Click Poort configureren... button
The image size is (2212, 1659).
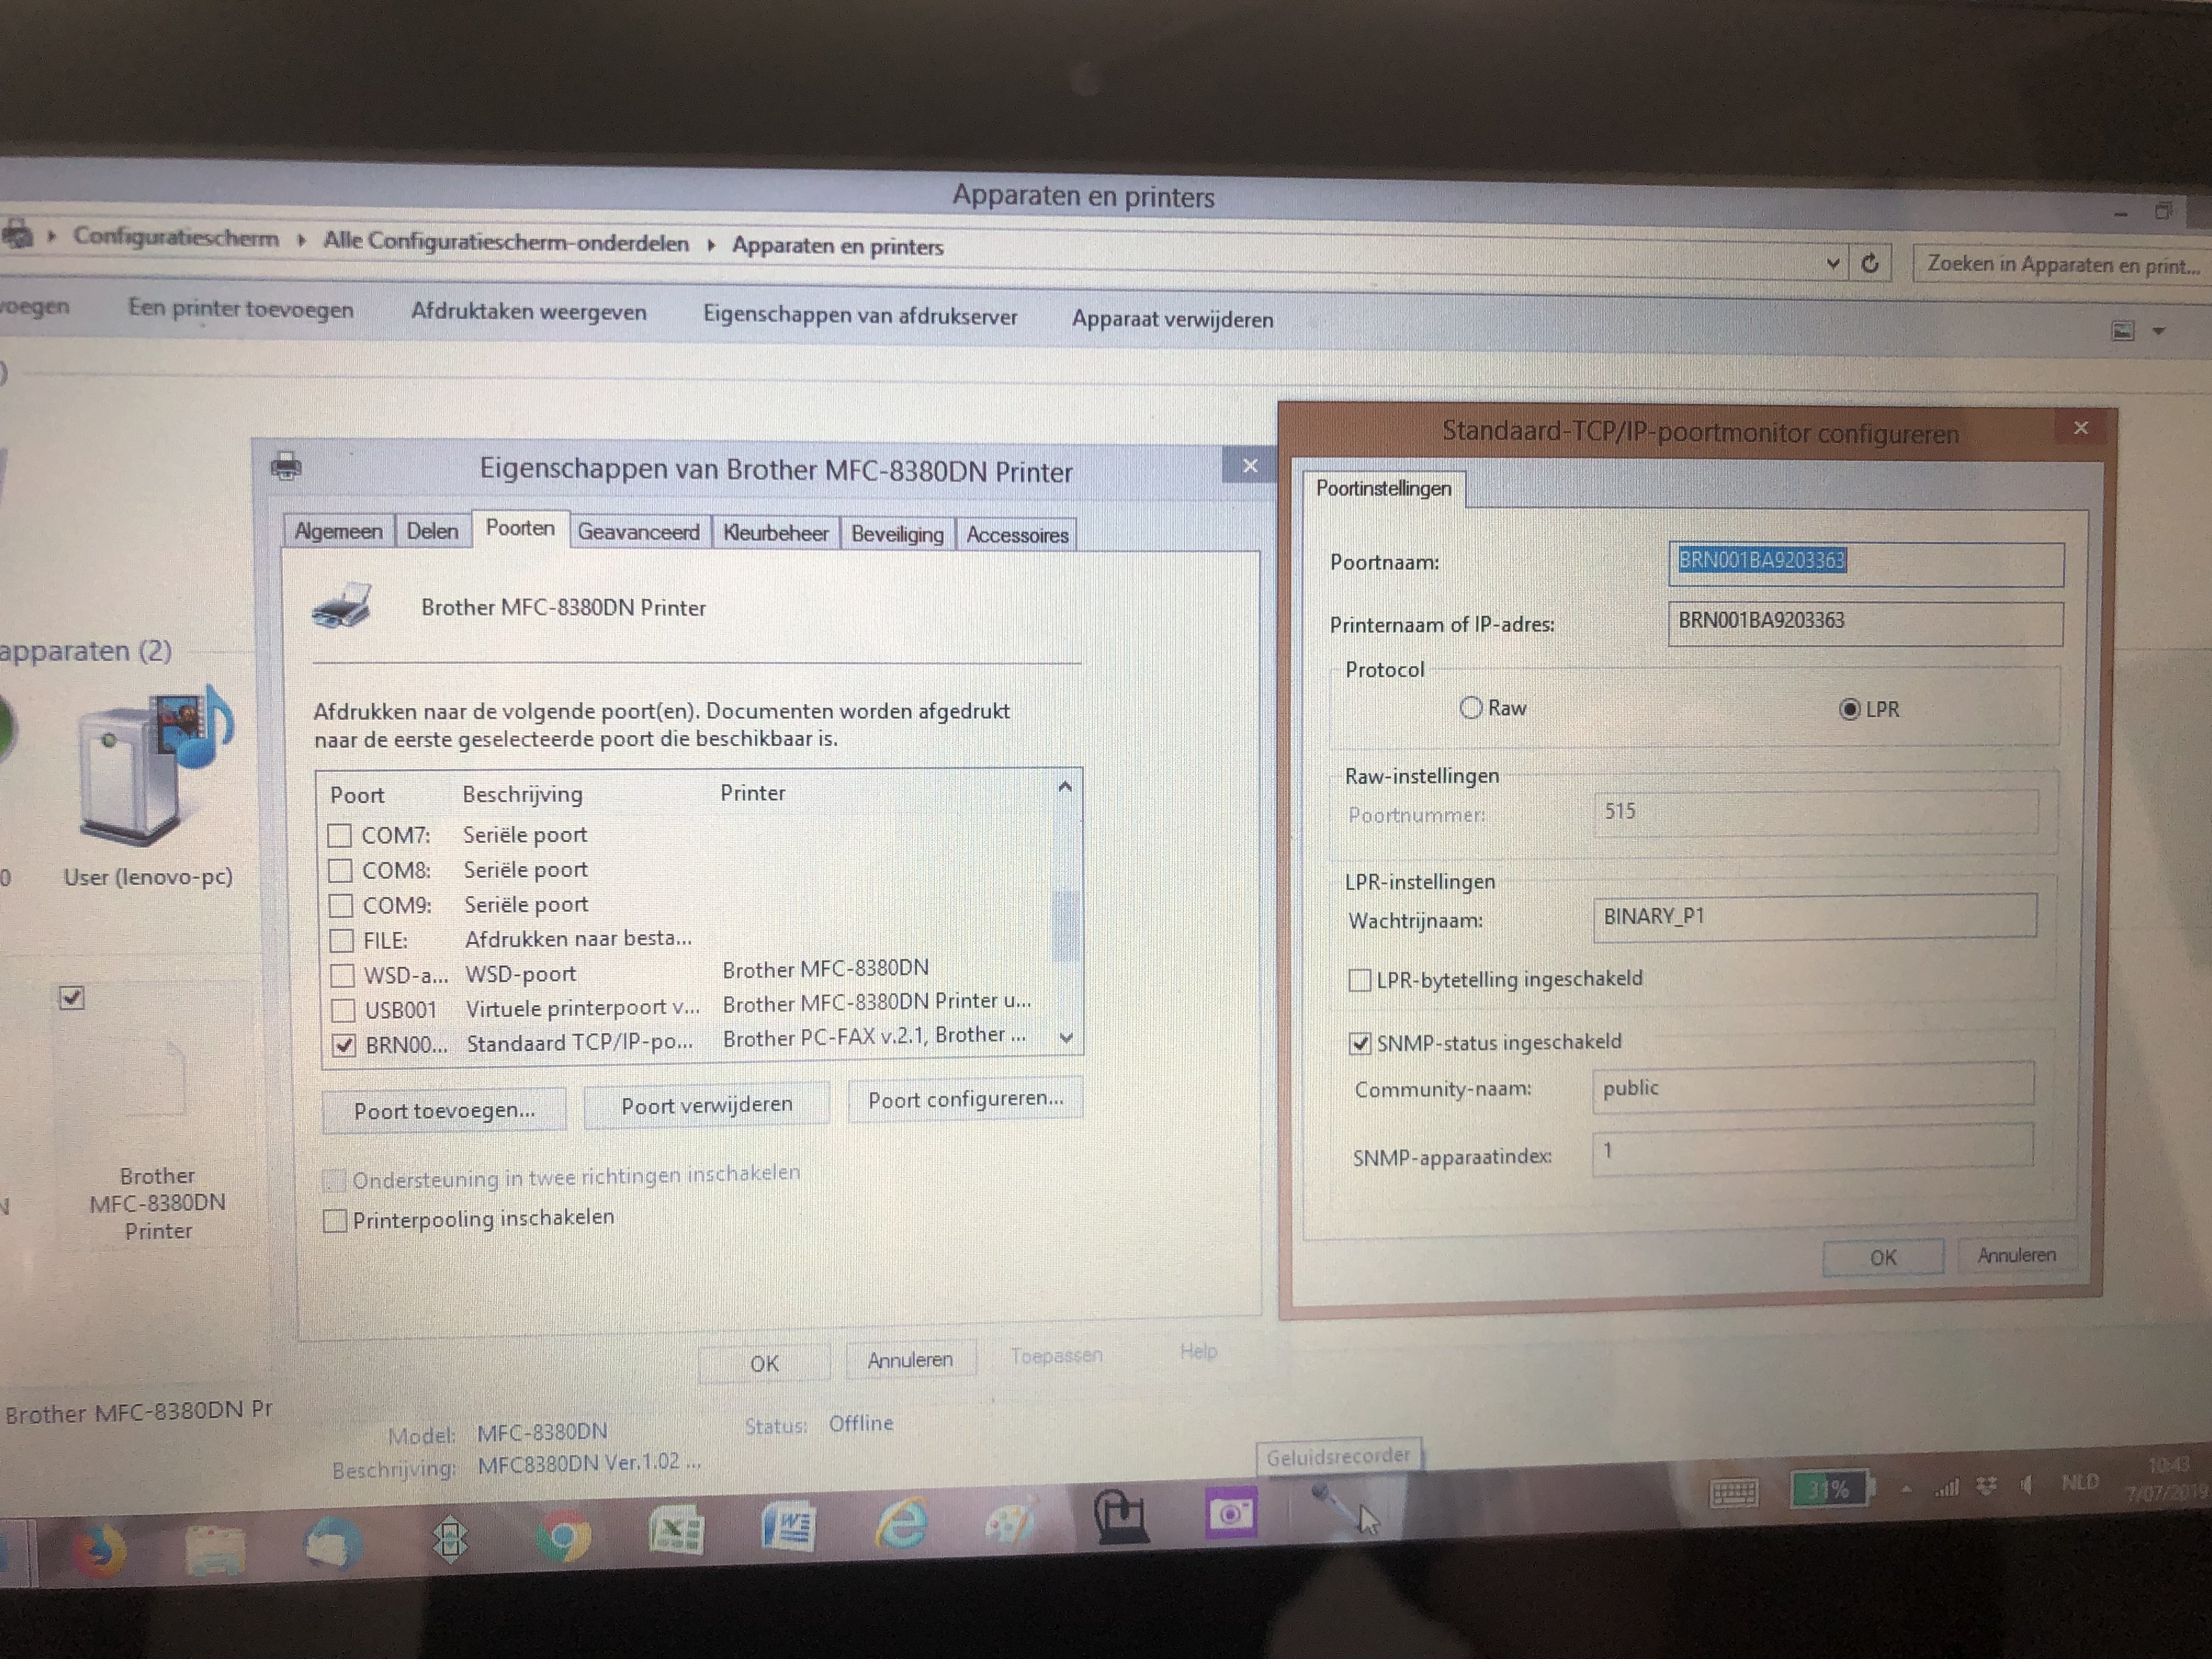point(966,1099)
